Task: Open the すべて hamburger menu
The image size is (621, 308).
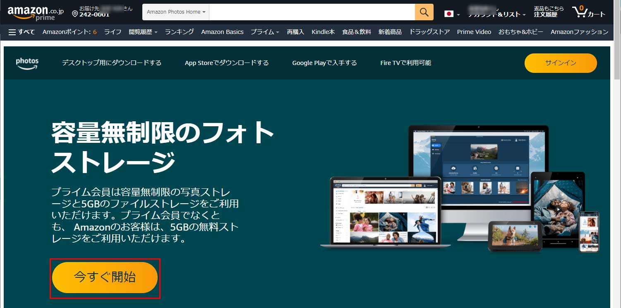Action: click(x=22, y=32)
